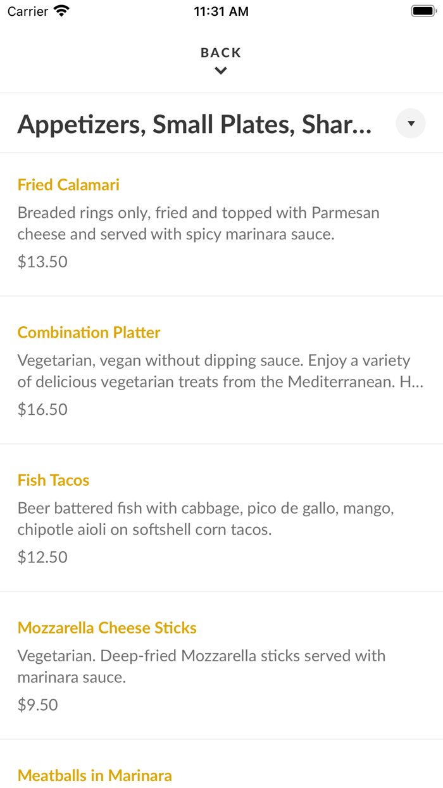Choose Mozzarella Cheese Sticks

point(107,628)
